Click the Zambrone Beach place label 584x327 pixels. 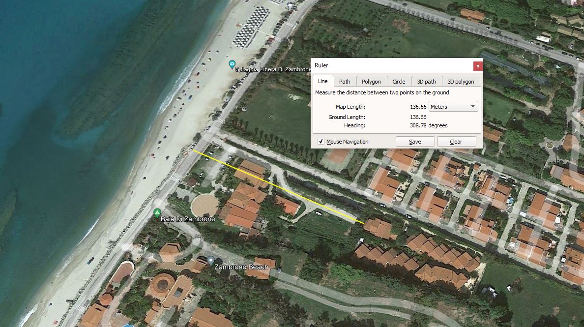coord(241,267)
